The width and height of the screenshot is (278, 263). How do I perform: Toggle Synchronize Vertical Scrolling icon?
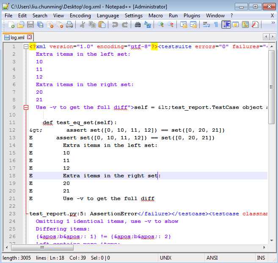coord(184,24)
